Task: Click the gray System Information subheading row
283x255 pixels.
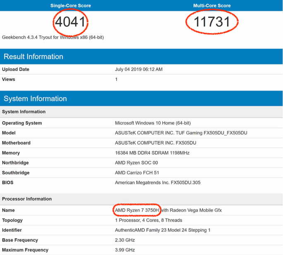Action: click(141, 112)
